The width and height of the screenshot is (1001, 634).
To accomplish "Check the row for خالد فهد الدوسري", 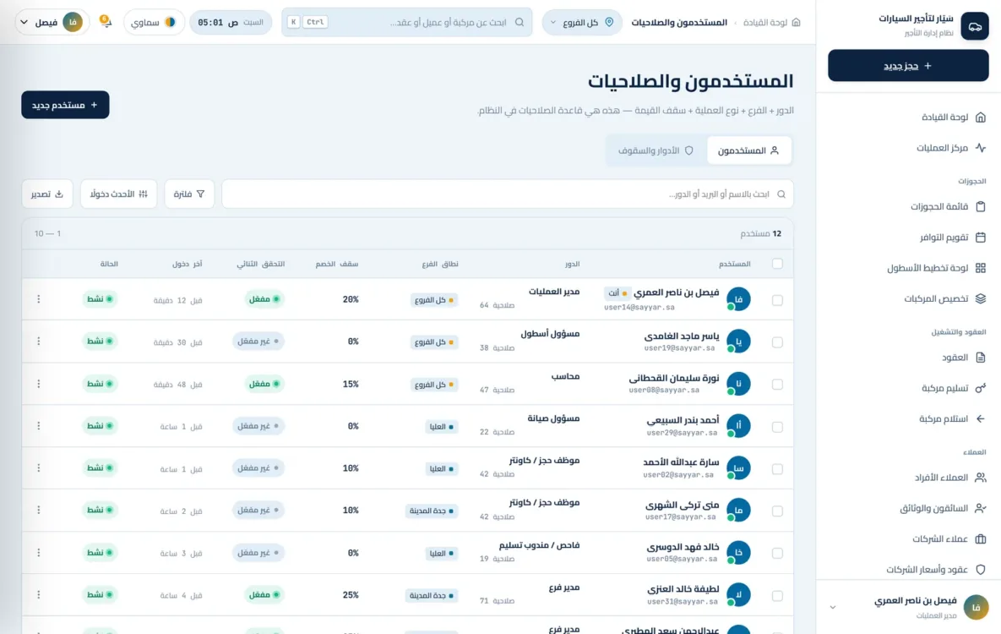I will click(777, 553).
